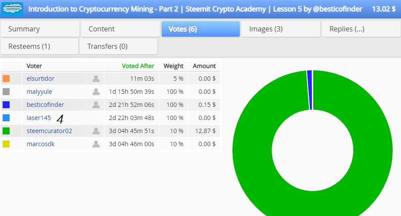The height and width of the screenshot is (216, 401).
Task: Open voter marcosdk's profile link
Action: [x=41, y=144]
